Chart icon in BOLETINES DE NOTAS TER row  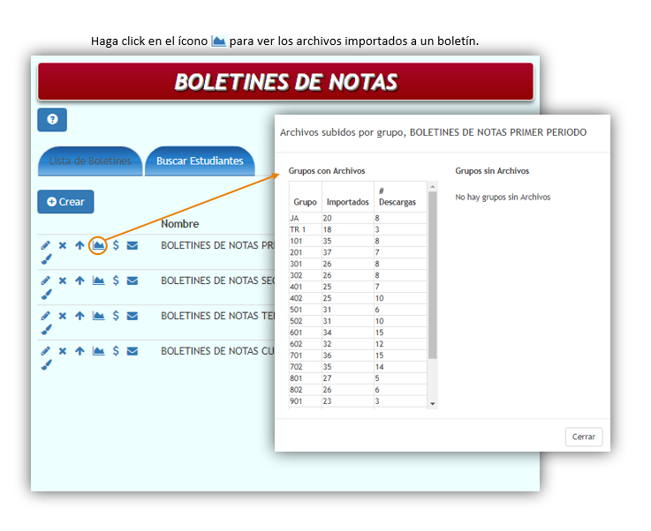tap(98, 316)
